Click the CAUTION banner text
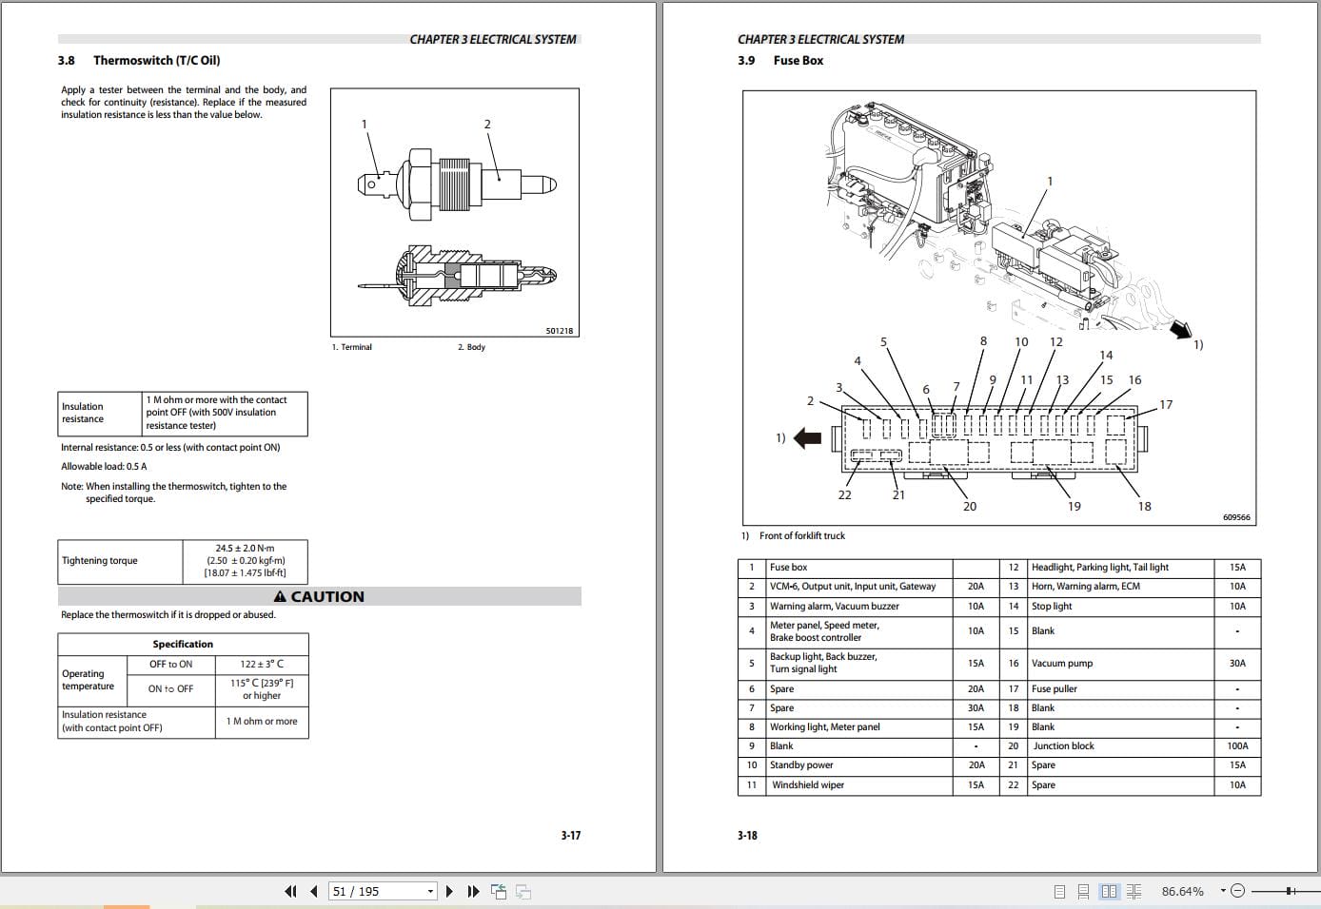The height and width of the screenshot is (909, 1321). [319, 596]
